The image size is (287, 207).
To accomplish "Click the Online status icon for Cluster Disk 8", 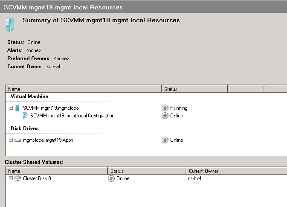I will [x=111, y=178].
